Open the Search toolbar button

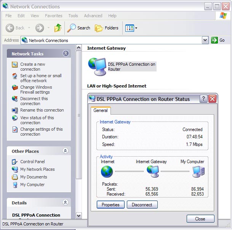pos(78,28)
